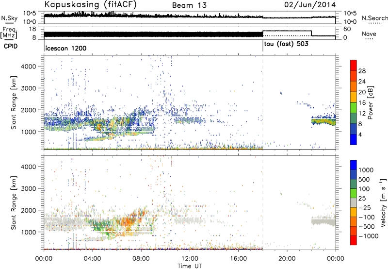Select the Slant Range label of power panel
The width and height of the screenshot is (388, 269).
pyautogui.click(x=14, y=102)
